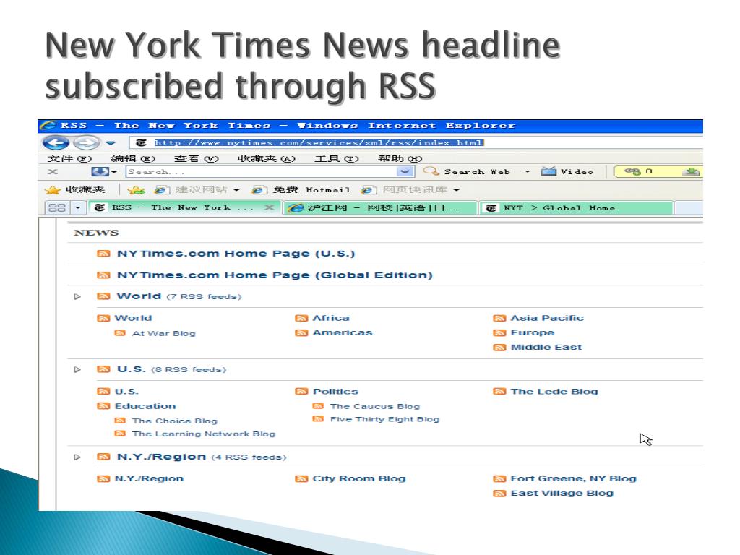Switch to the 沪江网 tab
This screenshot has height=555, width=740.
pyautogui.click(x=379, y=207)
